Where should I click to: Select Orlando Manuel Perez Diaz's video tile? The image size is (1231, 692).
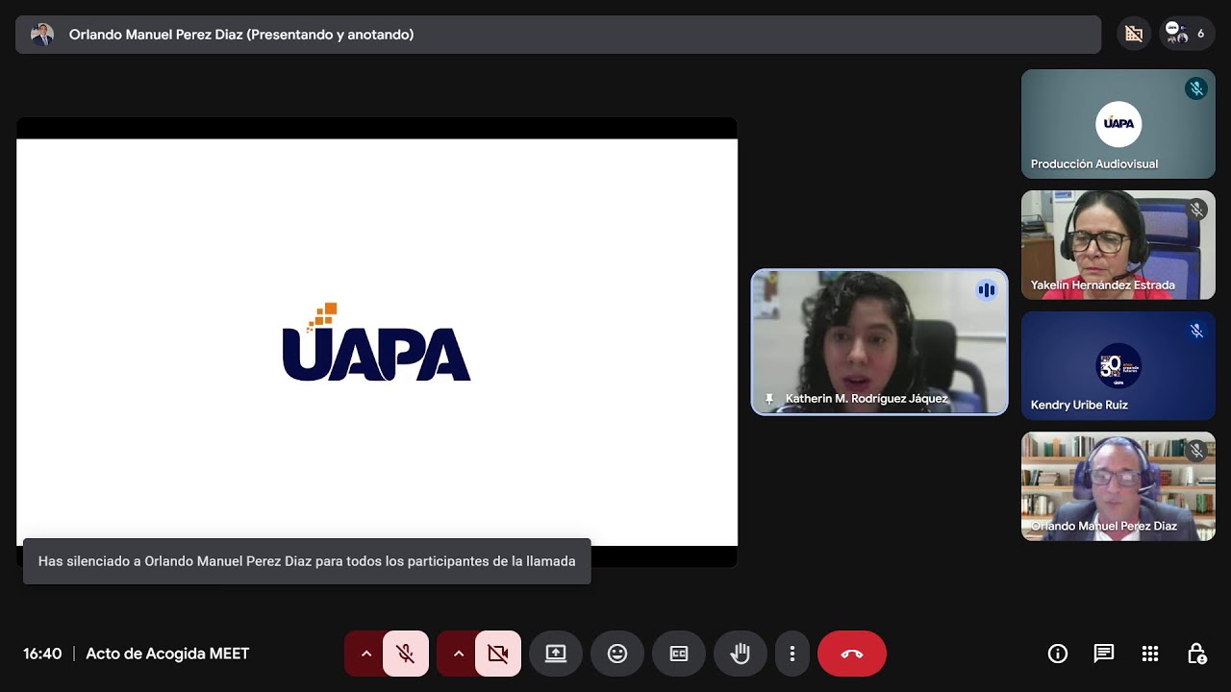pyautogui.click(x=1118, y=486)
